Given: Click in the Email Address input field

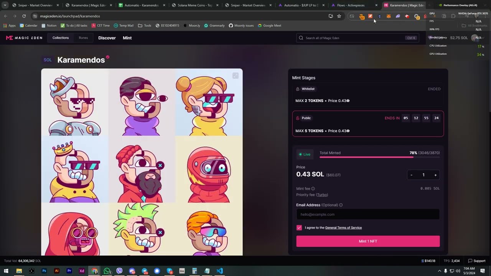Looking at the screenshot, I should coord(368,214).
